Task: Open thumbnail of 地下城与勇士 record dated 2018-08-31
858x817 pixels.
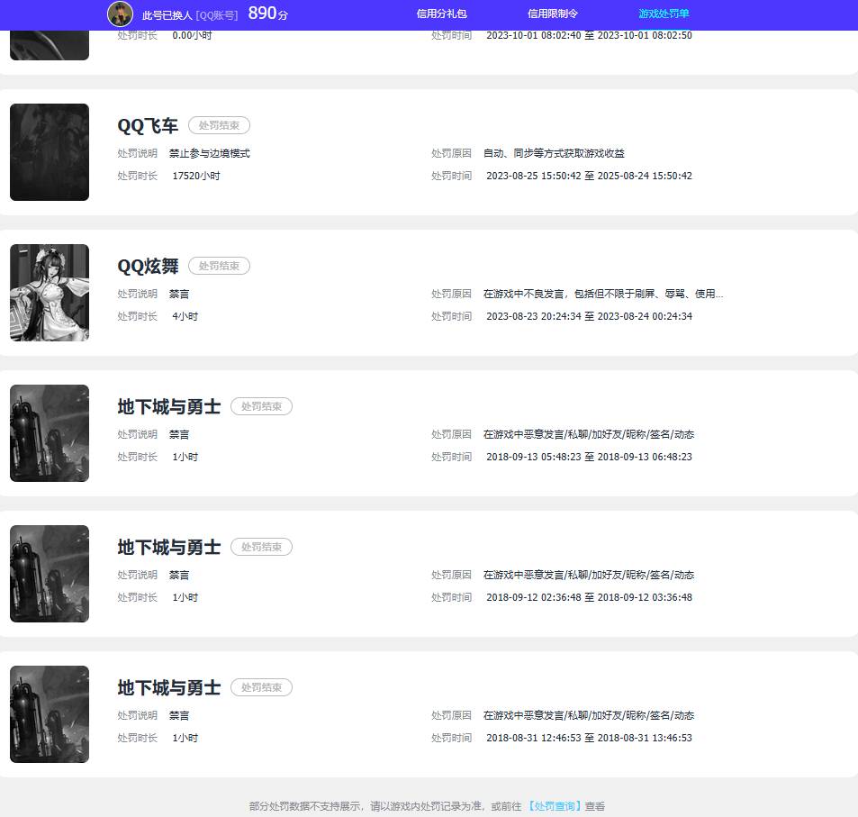Action: click(50, 714)
